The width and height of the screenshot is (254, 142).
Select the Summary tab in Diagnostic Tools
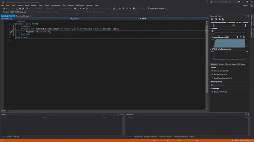point(214,64)
